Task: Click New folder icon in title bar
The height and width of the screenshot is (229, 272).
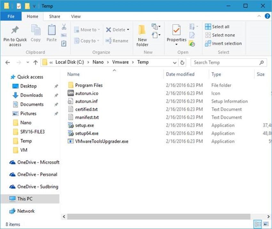Action: (x=27, y=6)
